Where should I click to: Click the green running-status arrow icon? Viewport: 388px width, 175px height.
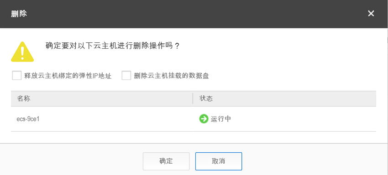204,119
